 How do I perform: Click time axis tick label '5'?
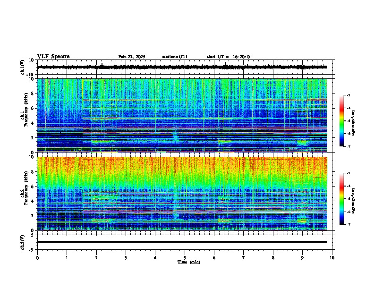(x=185, y=258)
